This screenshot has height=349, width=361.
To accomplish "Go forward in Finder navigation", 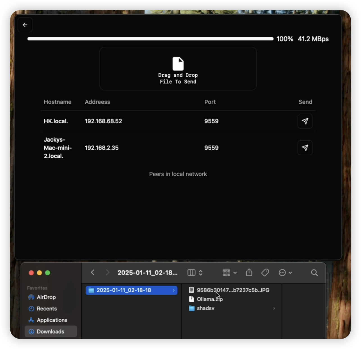I will pyautogui.click(x=107, y=273).
